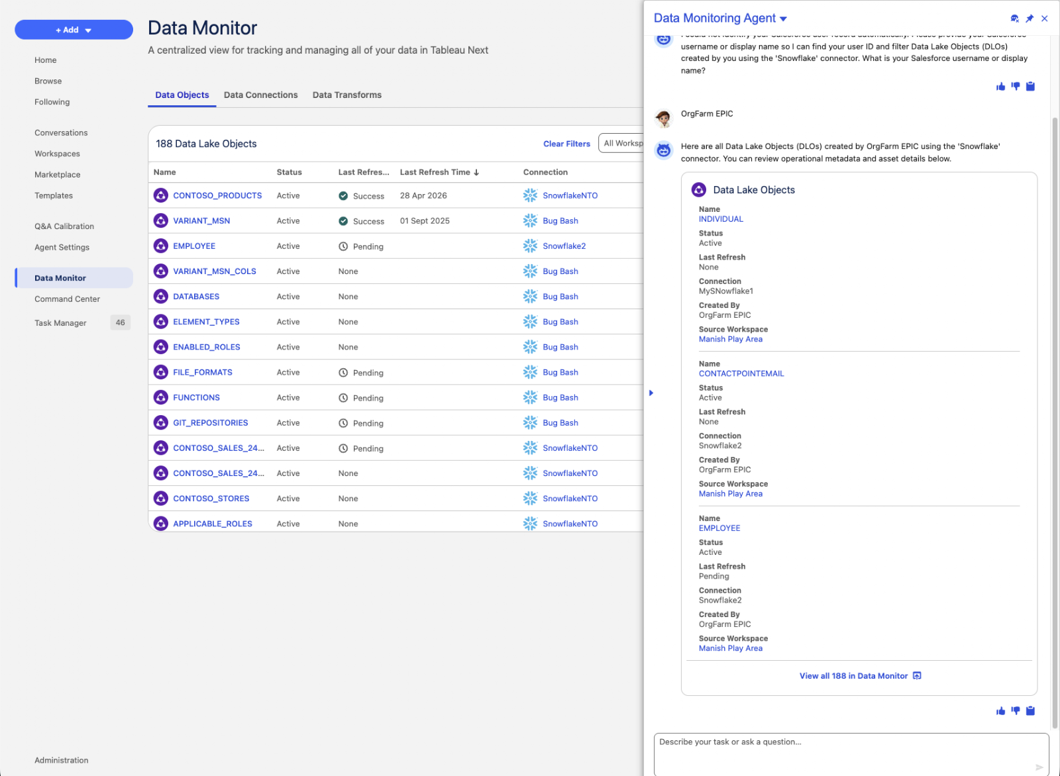The width and height of the screenshot is (1060, 776).
Task: Pin the Data Monitoring Agent panel
Action: click(1030, 19)
